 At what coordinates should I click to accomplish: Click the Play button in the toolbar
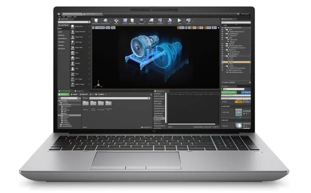[179, 21]
